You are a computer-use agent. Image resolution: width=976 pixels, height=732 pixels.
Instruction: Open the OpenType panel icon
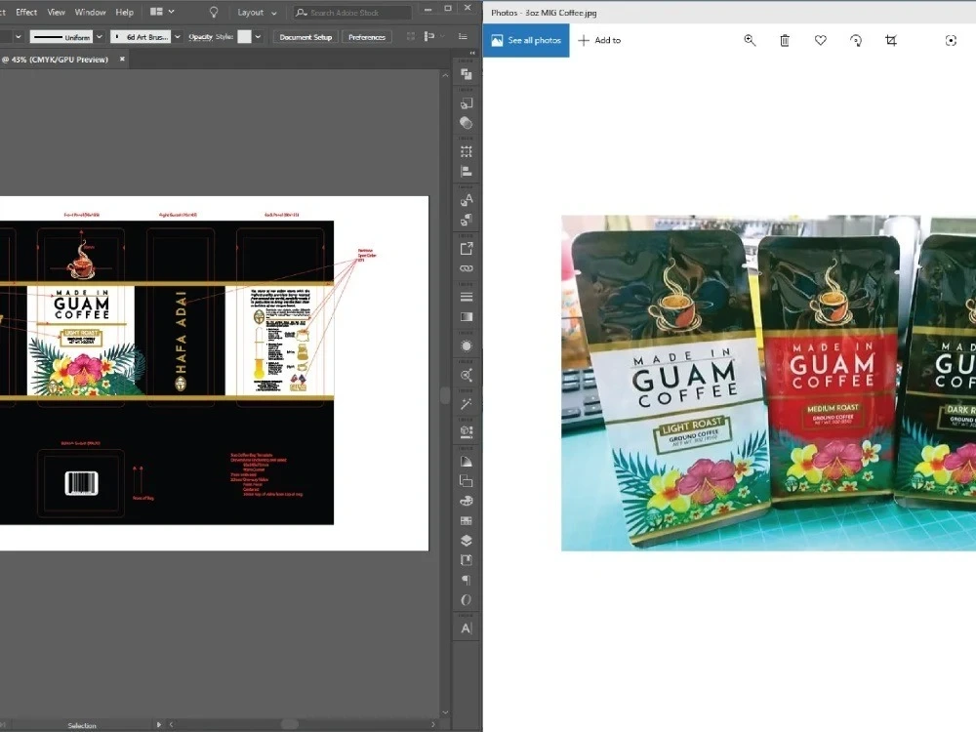click(x=467, y=600)
